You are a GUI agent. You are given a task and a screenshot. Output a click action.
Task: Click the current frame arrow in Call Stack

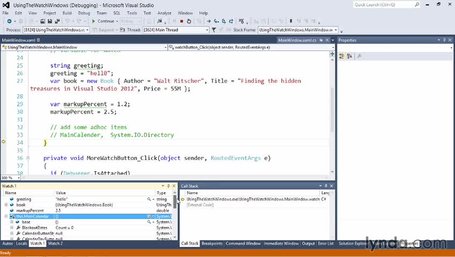[183, 199]
